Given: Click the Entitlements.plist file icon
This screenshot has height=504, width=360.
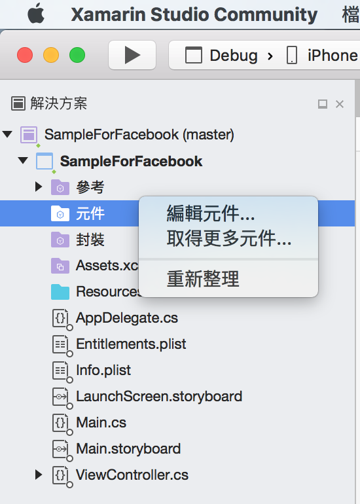Looking at the screenshot, I should pos(62,345).
